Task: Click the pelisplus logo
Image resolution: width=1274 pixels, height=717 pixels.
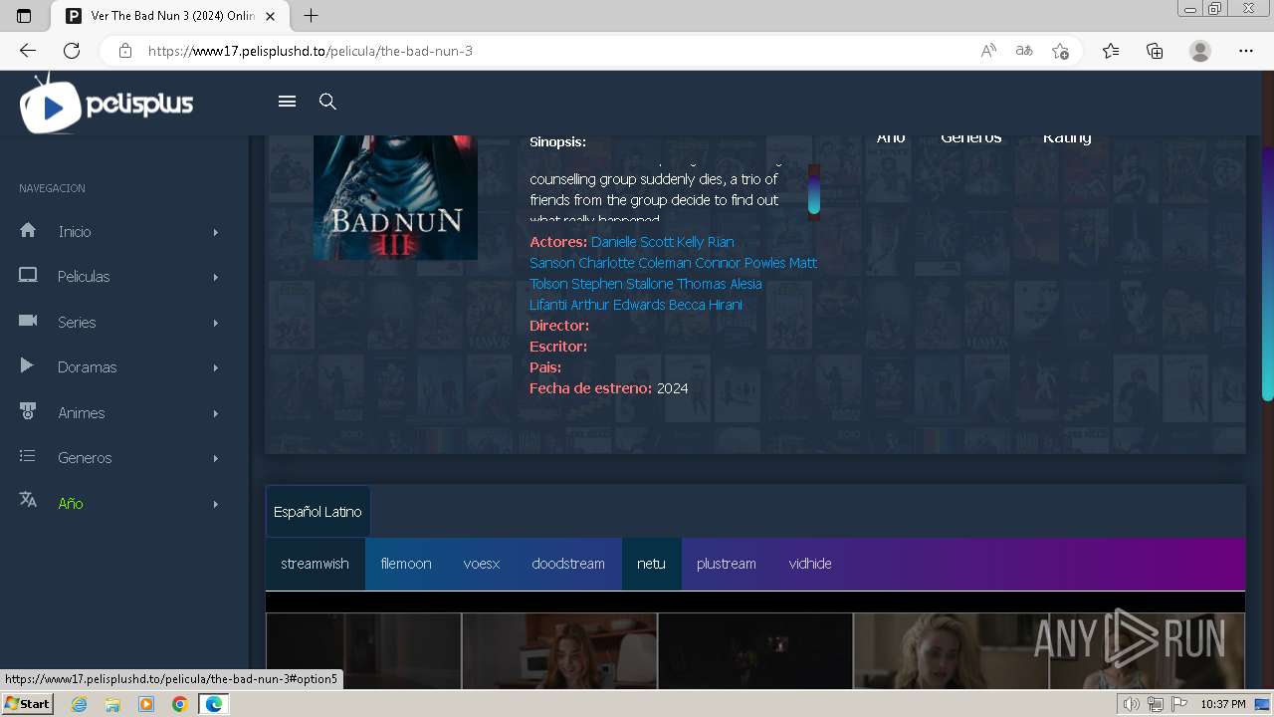Action: pyautogui.click(x=106, y=103)
